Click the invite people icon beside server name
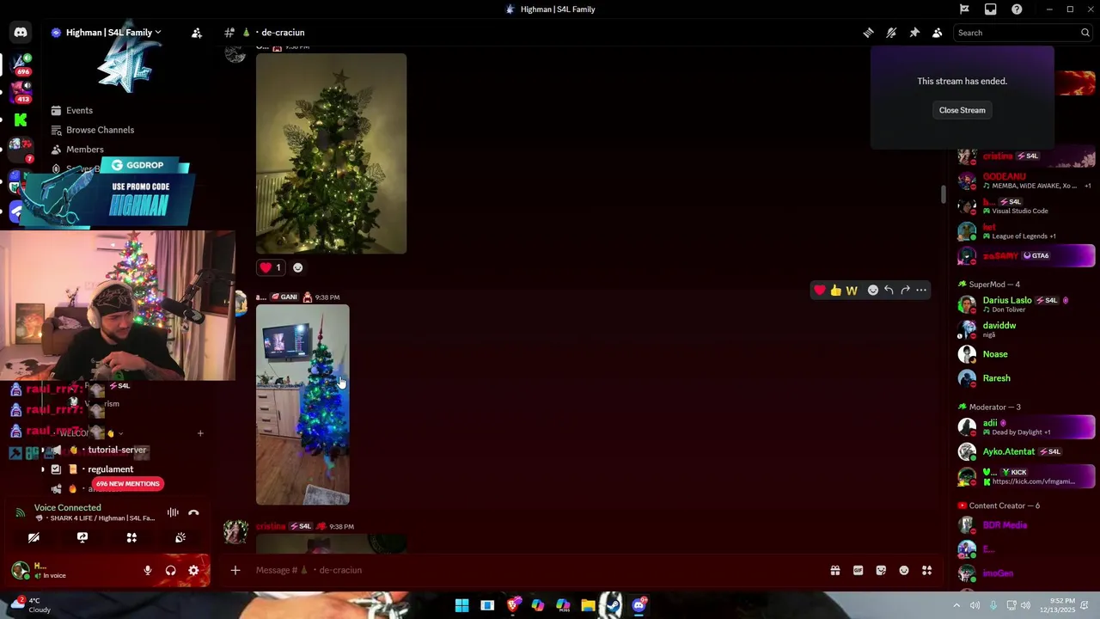This screenshot has width=1100, height=619. click(197, 33)
